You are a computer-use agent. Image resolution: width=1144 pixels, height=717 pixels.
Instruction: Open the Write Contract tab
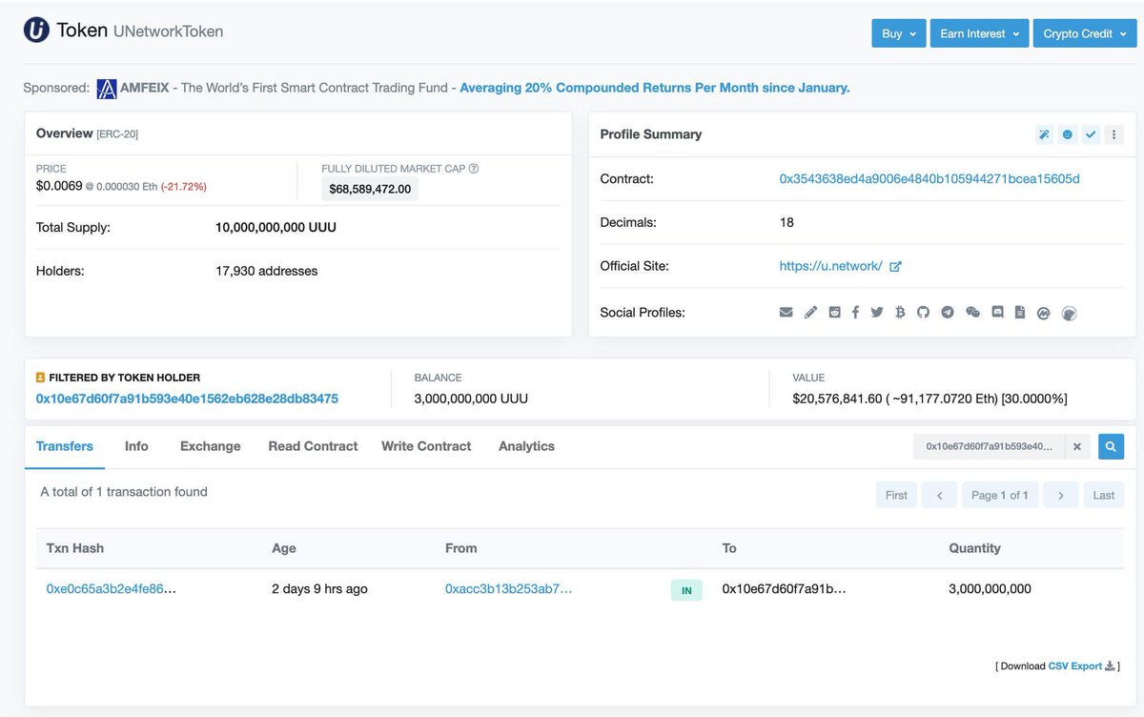tap(426, 446)
